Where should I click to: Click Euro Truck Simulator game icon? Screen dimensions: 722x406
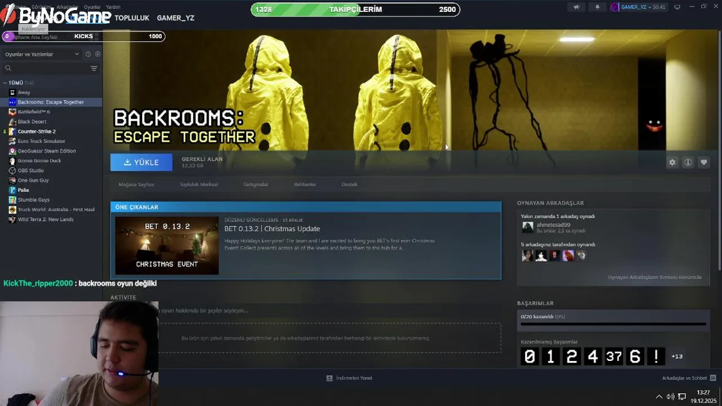click(x=12, y=141)
